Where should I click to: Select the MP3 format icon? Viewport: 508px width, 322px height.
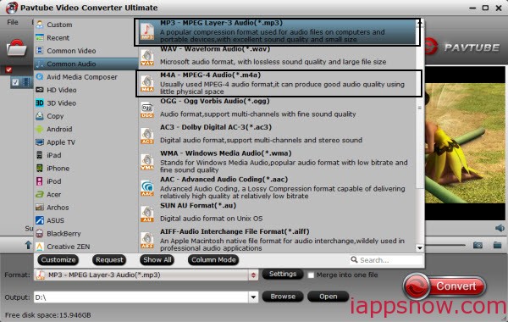click(x=147, y=32)
